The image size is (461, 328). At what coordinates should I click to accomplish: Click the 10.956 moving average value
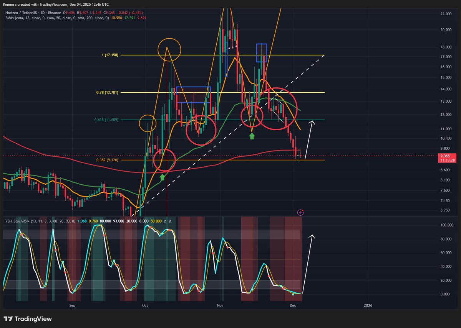click(x=117, y=18)
